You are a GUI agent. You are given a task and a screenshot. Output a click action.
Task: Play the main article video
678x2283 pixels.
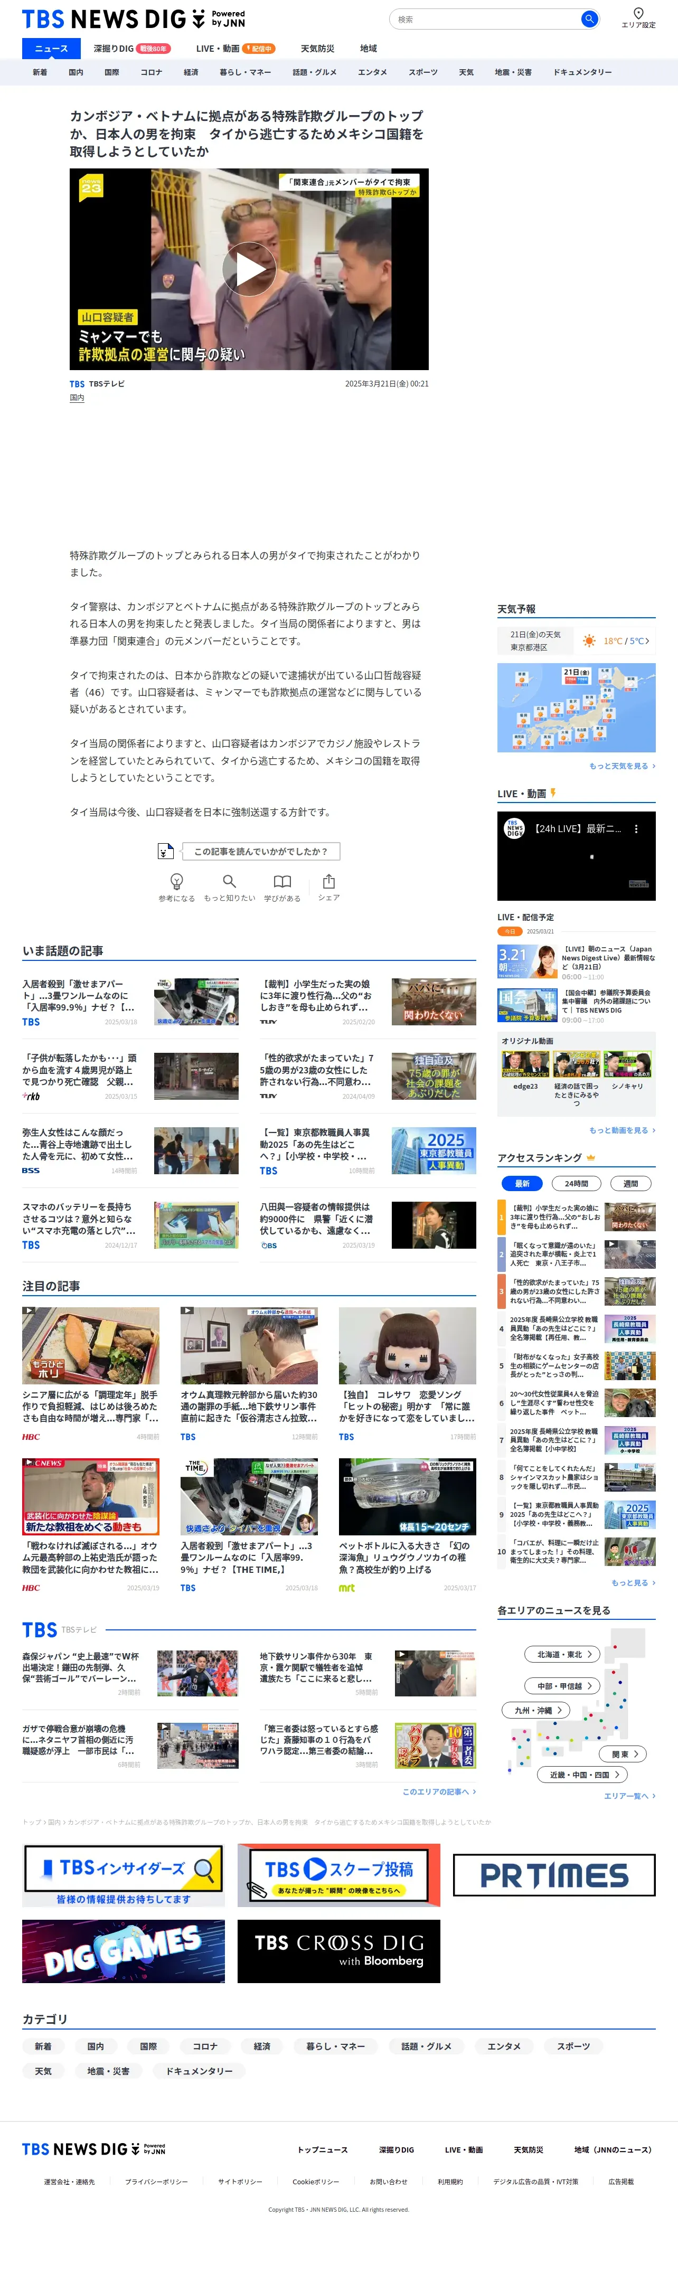249,269
